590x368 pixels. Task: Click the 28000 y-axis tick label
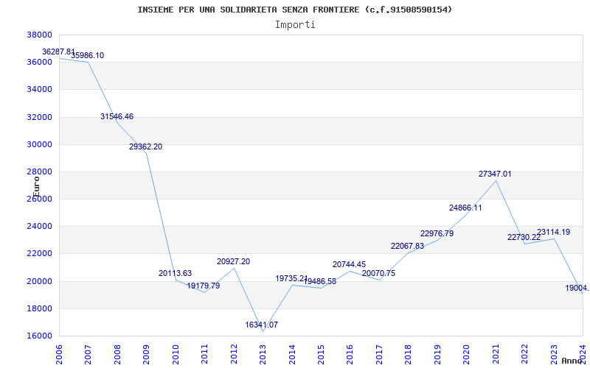[39, 172]
